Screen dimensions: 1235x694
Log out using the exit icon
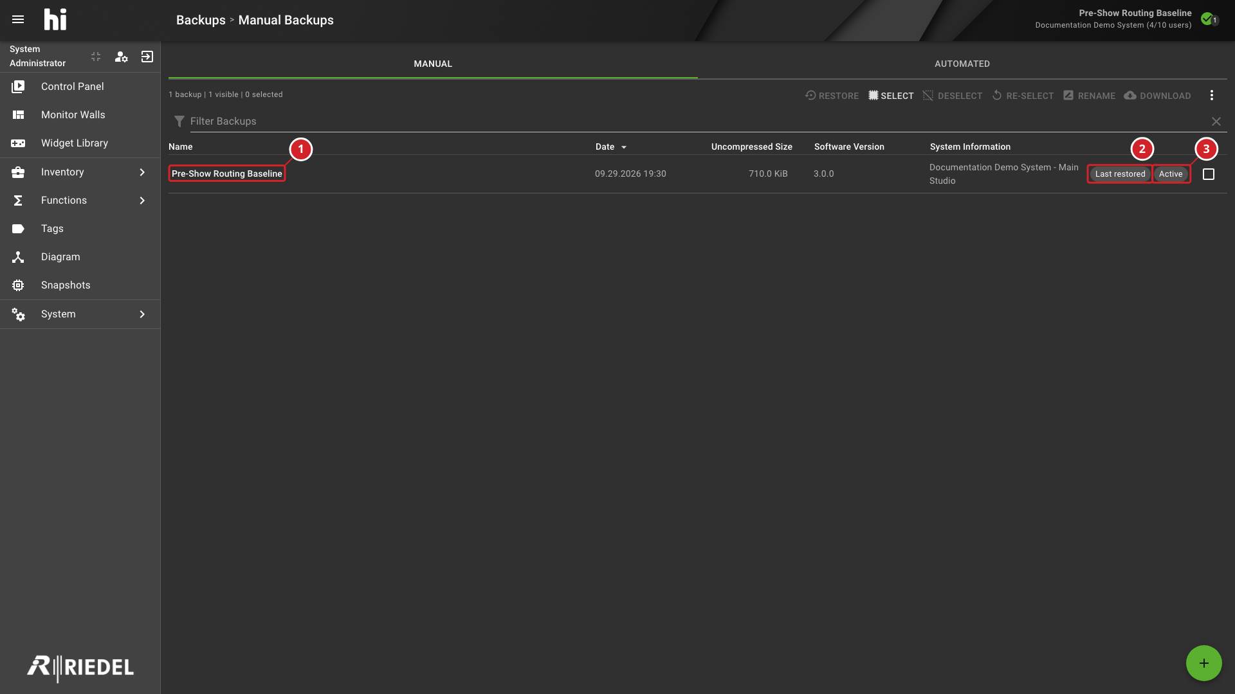[x=147, y=57]
